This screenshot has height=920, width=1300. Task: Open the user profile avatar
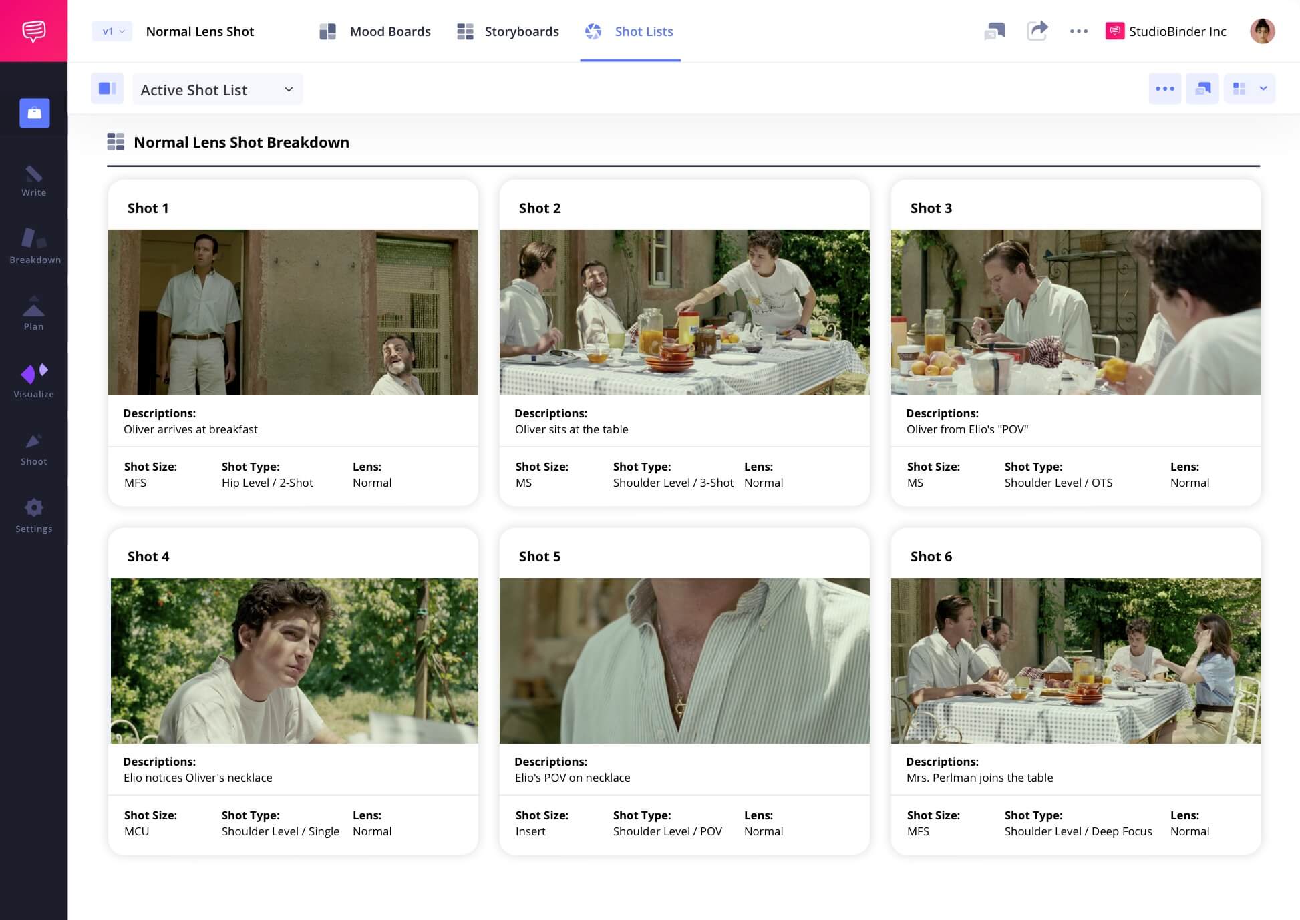1262,31
